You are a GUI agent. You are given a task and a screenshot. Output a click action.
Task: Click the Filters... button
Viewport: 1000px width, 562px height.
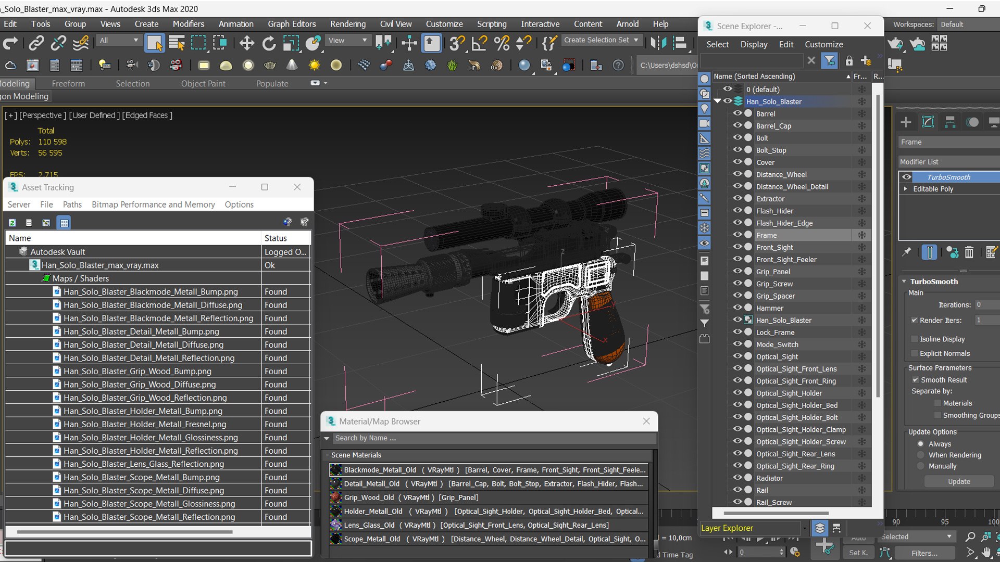pyautogui.click(x=924, y=553)
